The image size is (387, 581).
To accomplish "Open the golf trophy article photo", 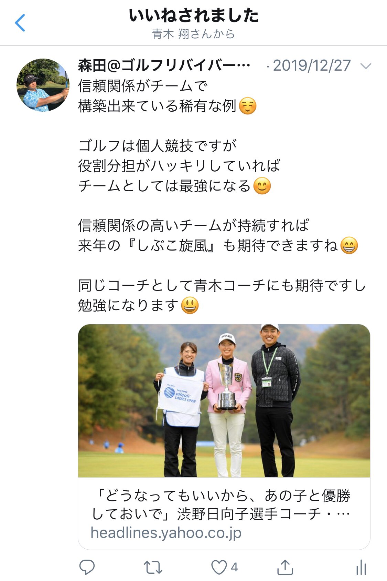I will click(224, 401).
